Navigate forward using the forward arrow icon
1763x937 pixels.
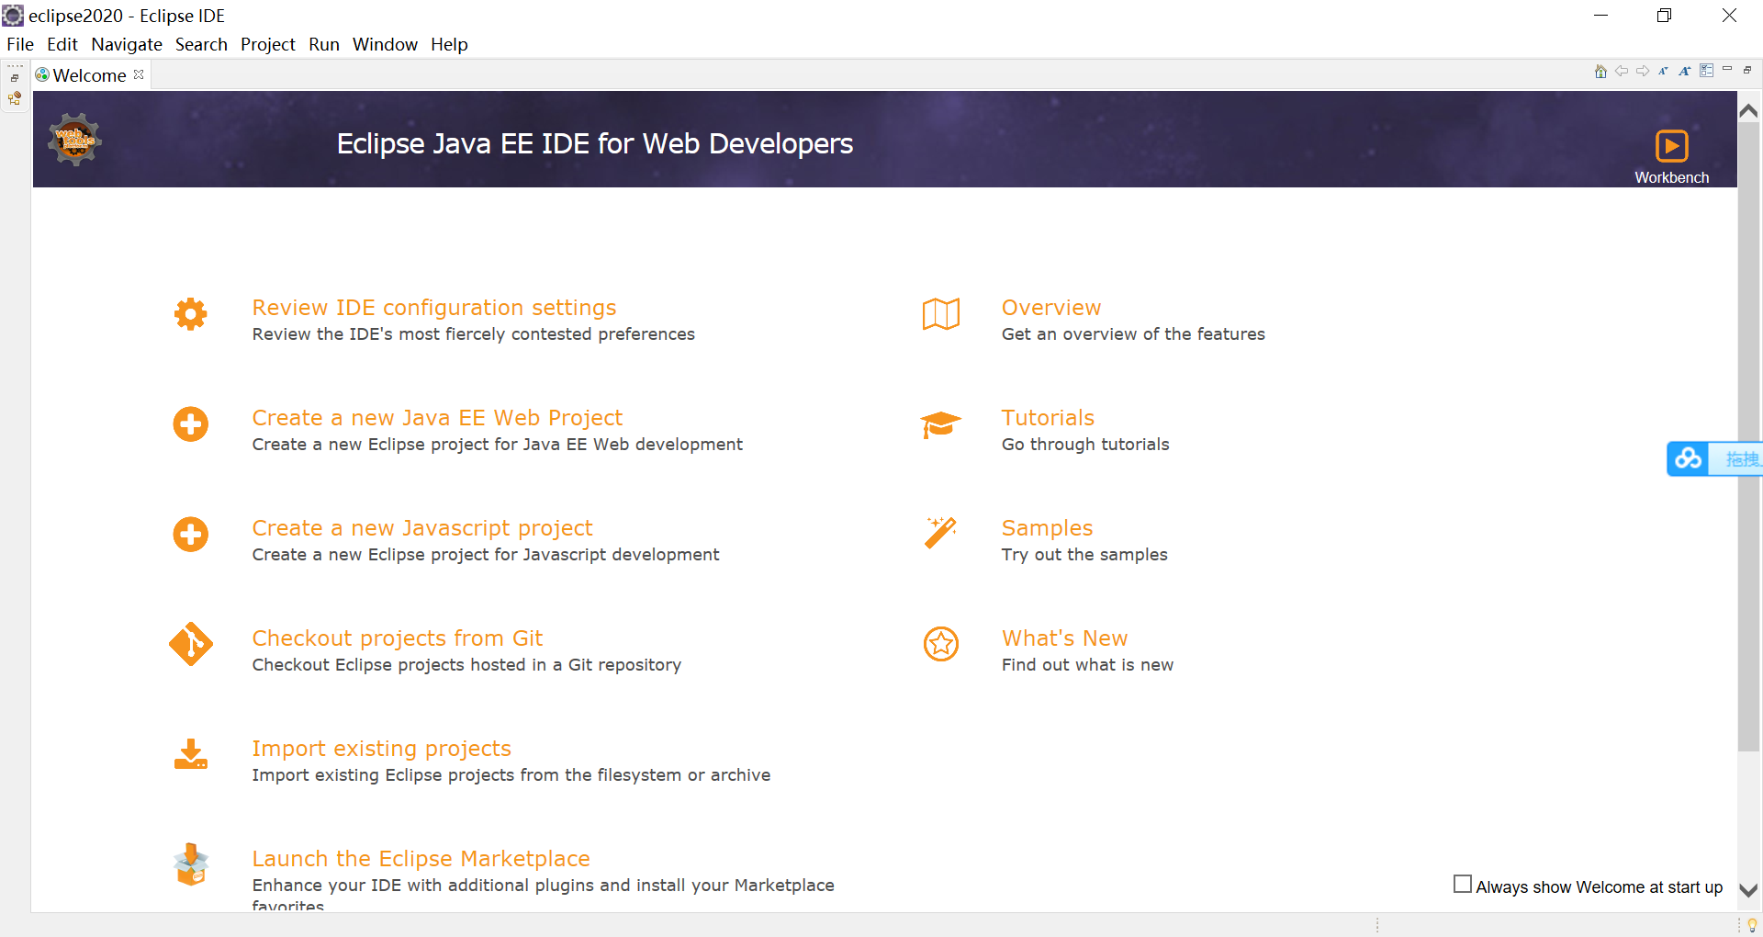click(1644, 71)
